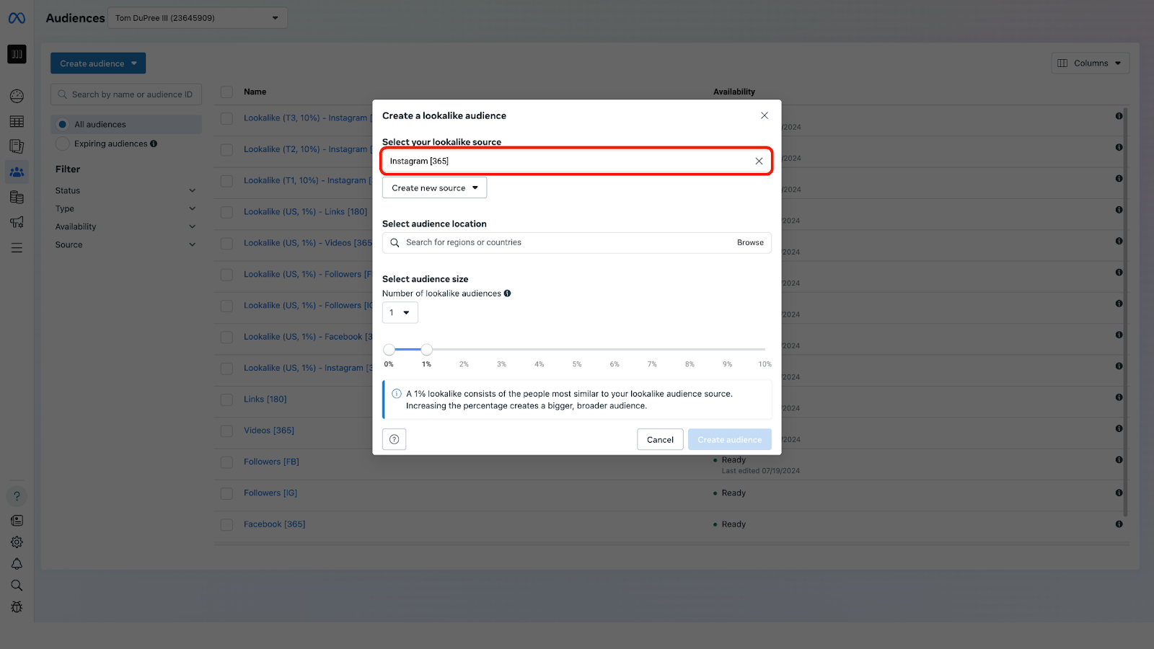1154x649 pixels.
Task: Select the Expiring audiences radio button
Action: (x=63, y=144)
